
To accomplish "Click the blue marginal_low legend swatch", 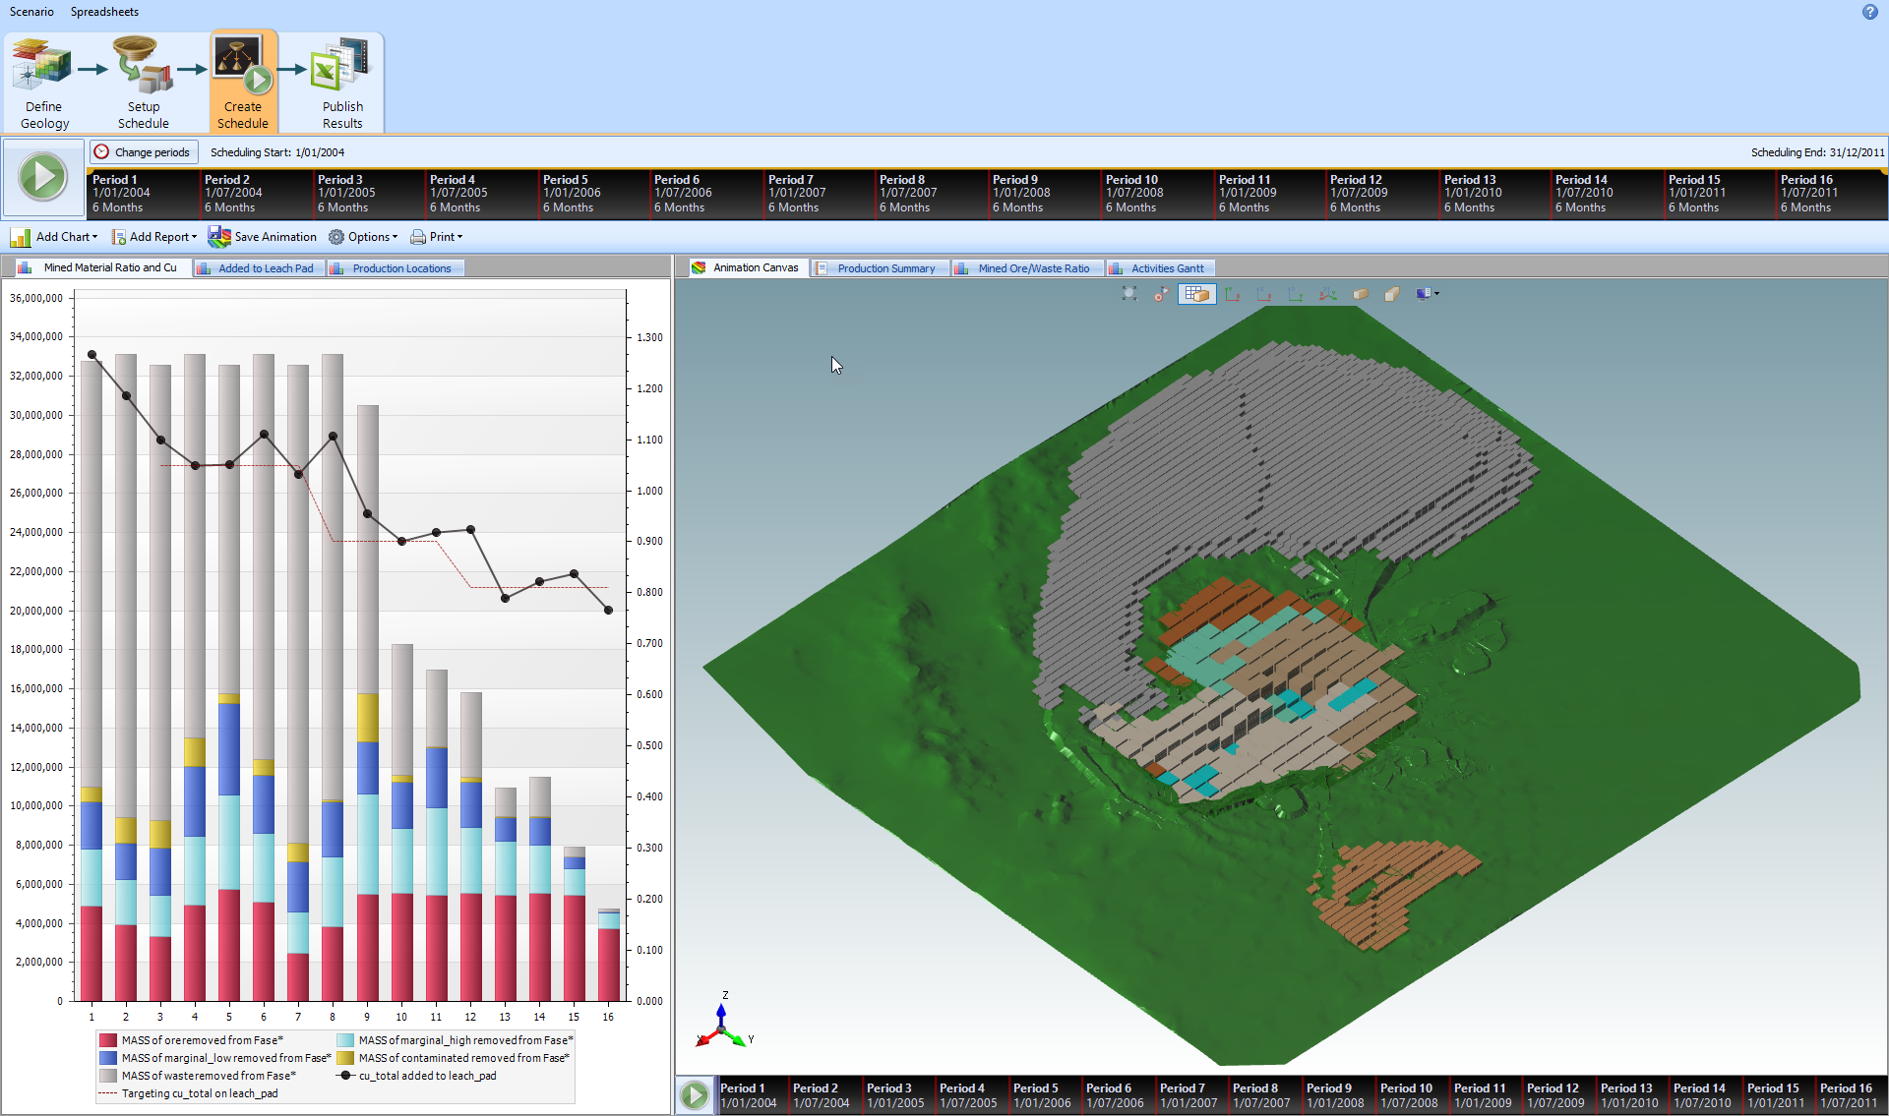I will pyautogui.click(x=107, y=1058).
